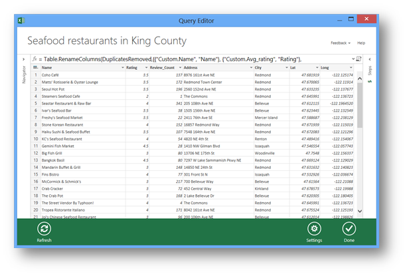
Task: Select 'Matts' Rotisserie & Oyster Lounge' cell
Action: pyautogui.click(x=83, y=82)
